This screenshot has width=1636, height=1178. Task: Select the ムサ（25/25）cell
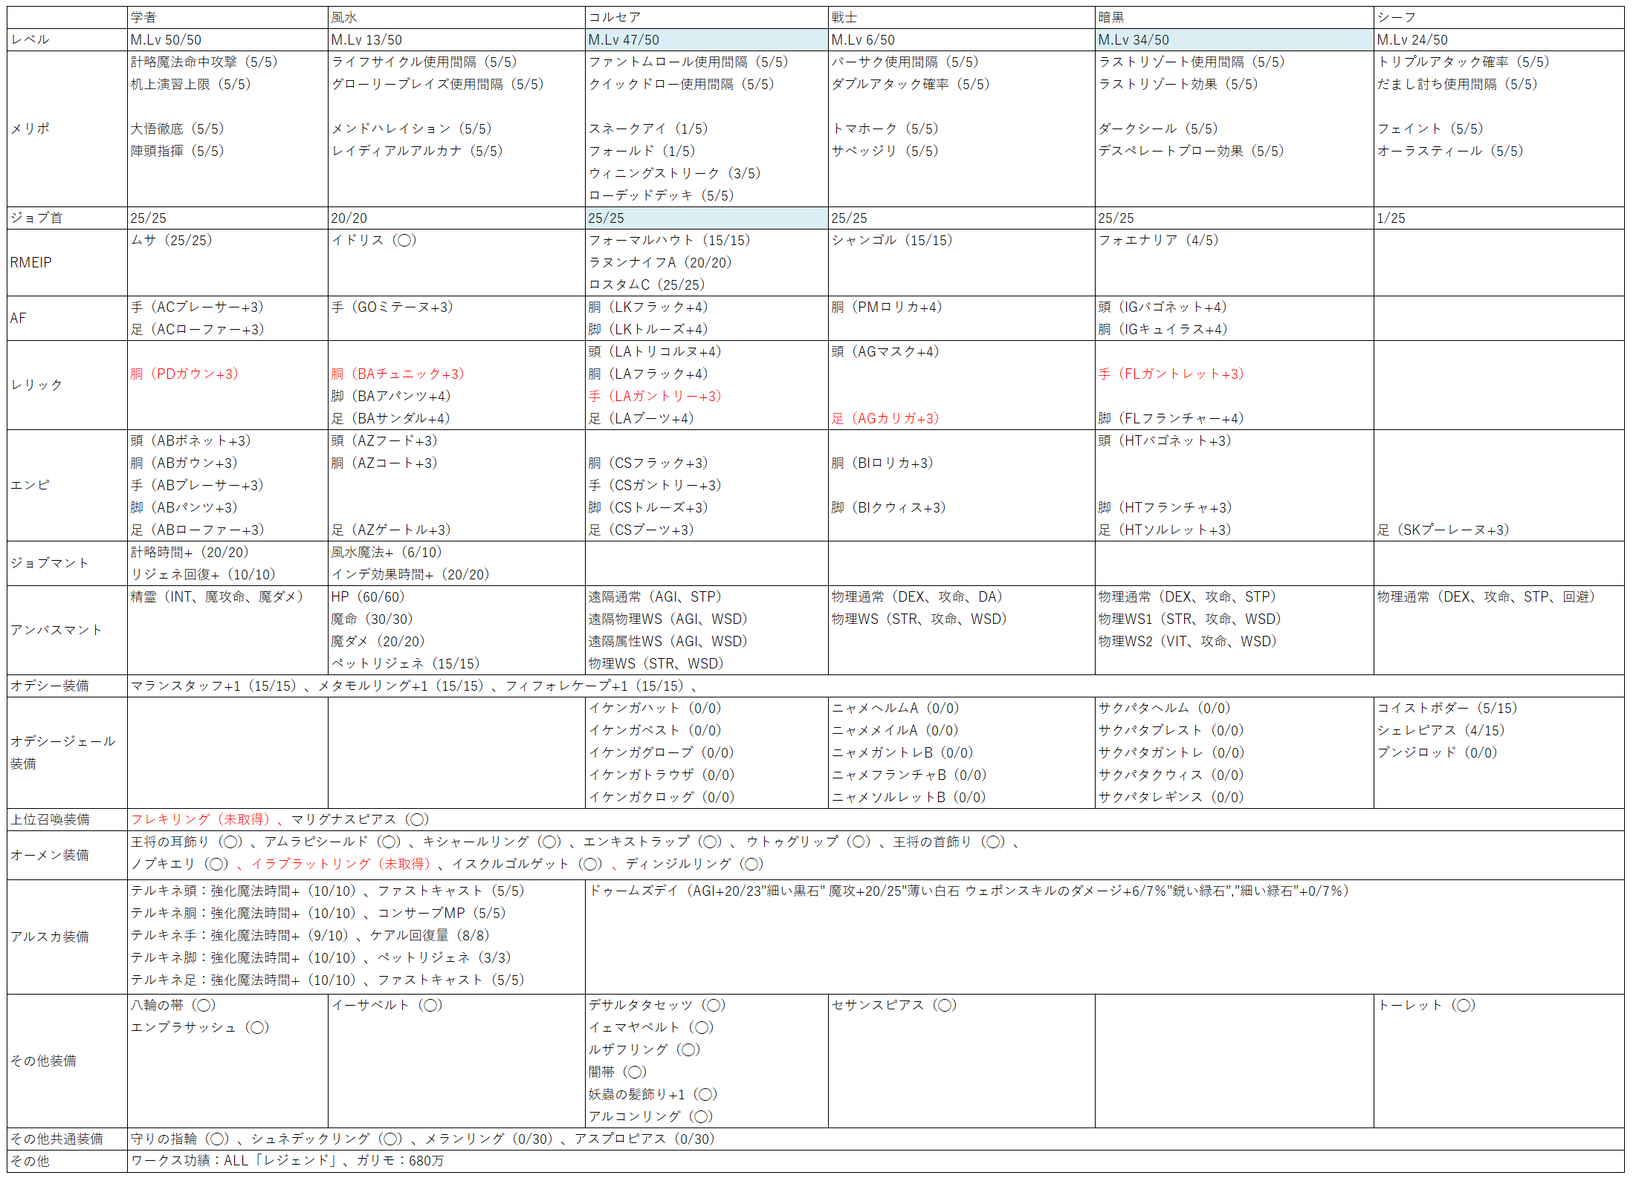click(172, 240)
